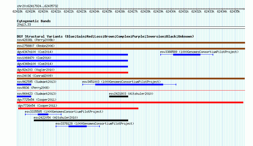The height and width of the screenshot is (146, 253).
Task: Click the 62428k ruler tick label
Action: click(146, 11)
